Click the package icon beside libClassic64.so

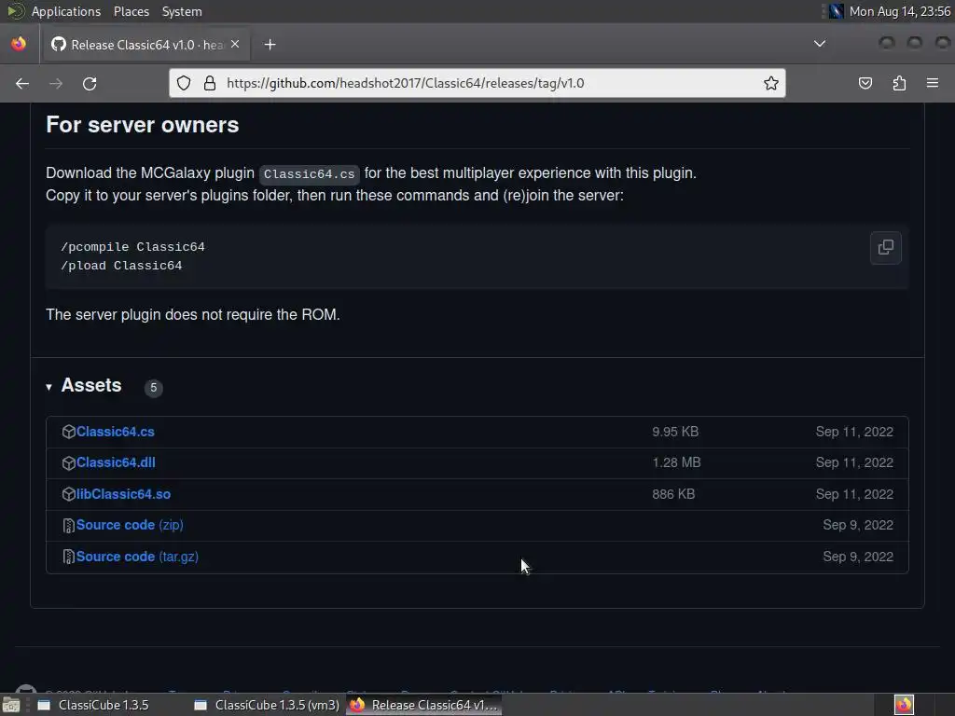point(68,494)
